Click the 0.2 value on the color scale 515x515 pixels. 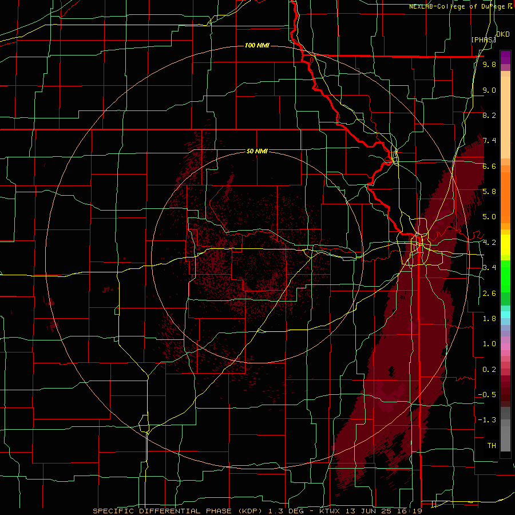pyautogui.click(x=489, y=370)
